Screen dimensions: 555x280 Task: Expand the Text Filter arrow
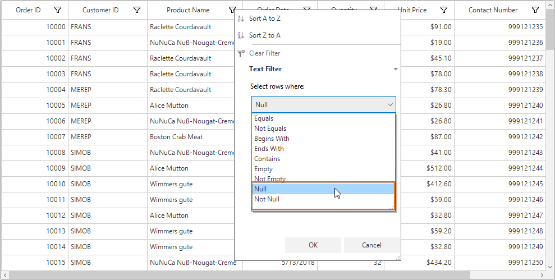396,69
